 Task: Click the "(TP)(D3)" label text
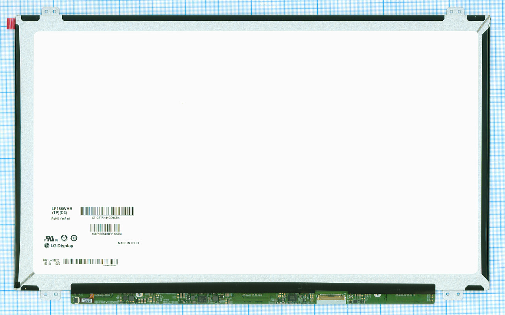[x=59, y=213]
